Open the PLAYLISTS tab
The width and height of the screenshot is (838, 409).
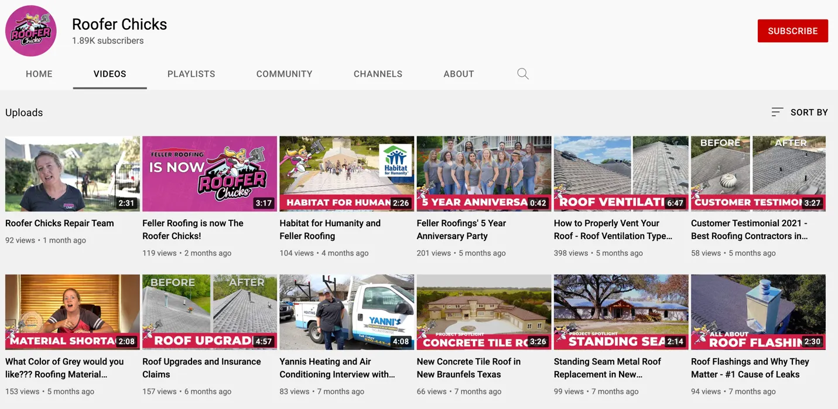click(191, 74)
